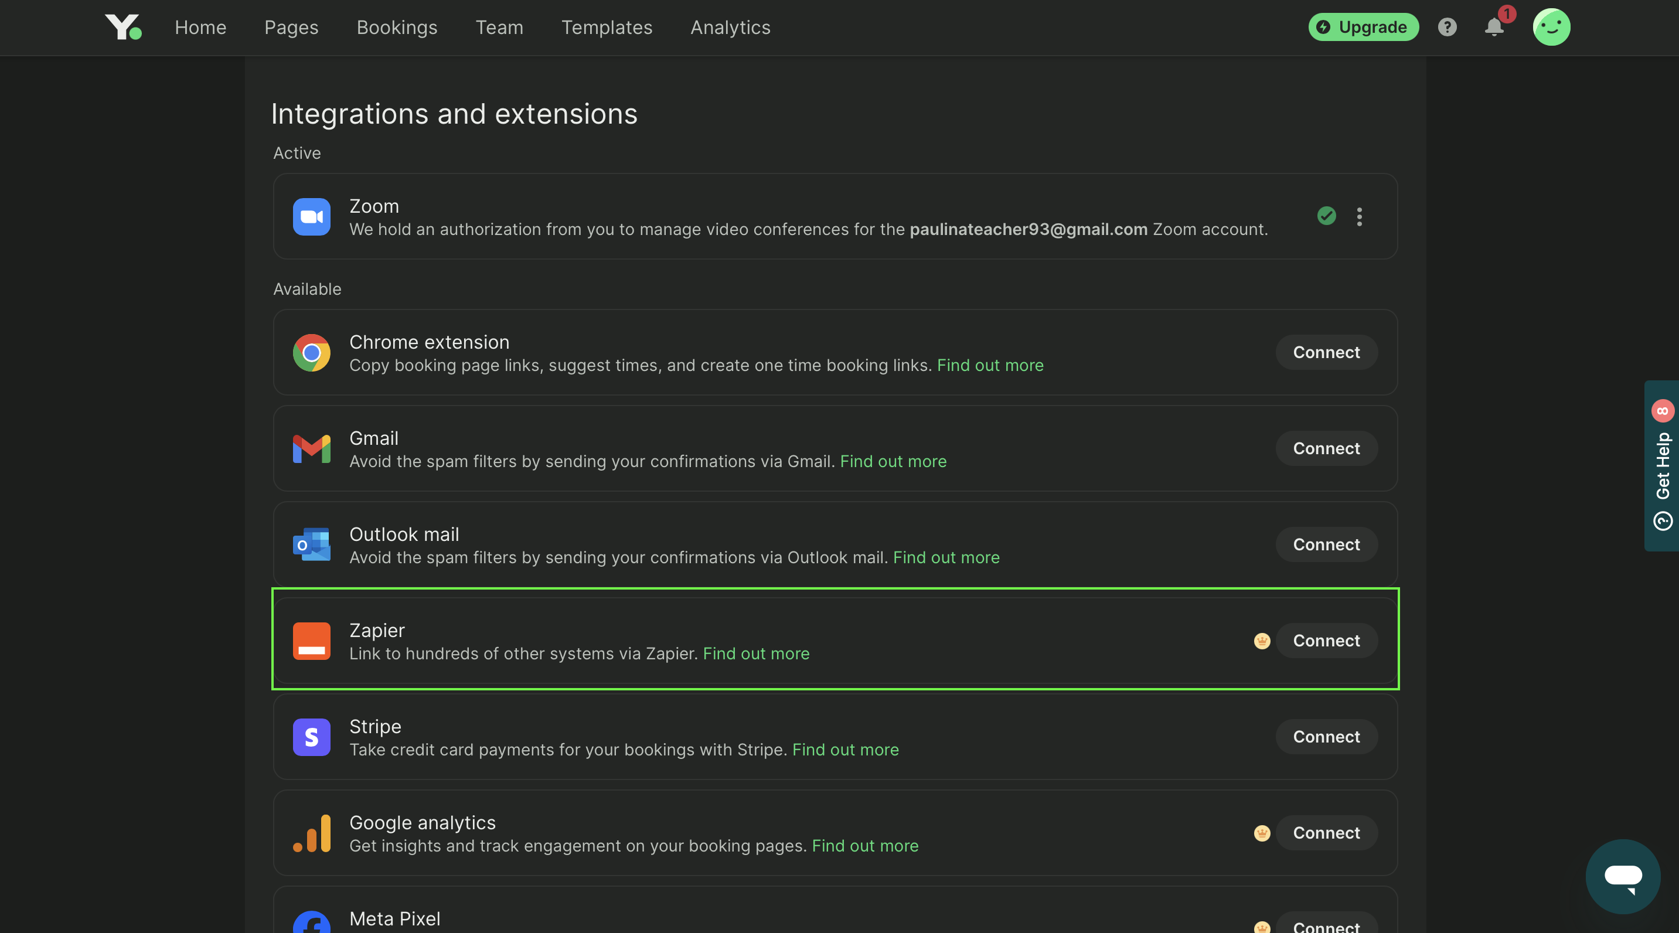The height and width of the screenshot is (933, 1679).
Task: Open the help question mark icon
Action: click(x=1447, y=28)
